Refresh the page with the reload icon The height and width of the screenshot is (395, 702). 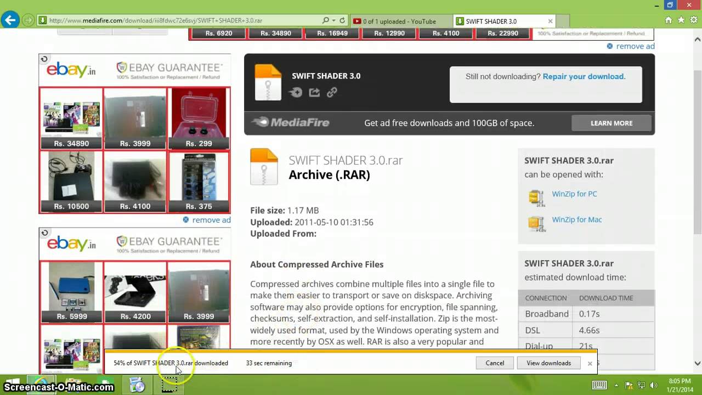pyautogui.click(x=342, y=20)
